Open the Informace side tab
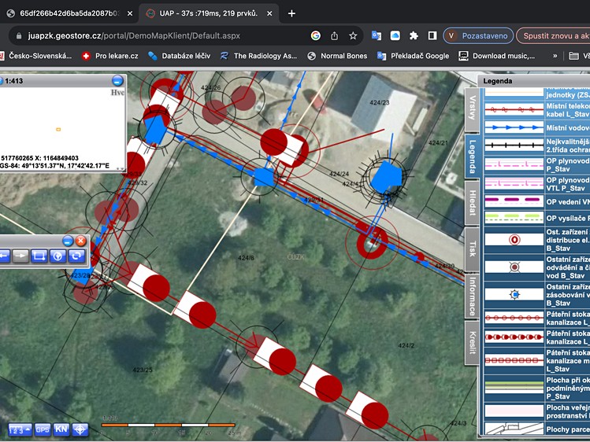Viewport: 590px width, 442px height. 472,297
